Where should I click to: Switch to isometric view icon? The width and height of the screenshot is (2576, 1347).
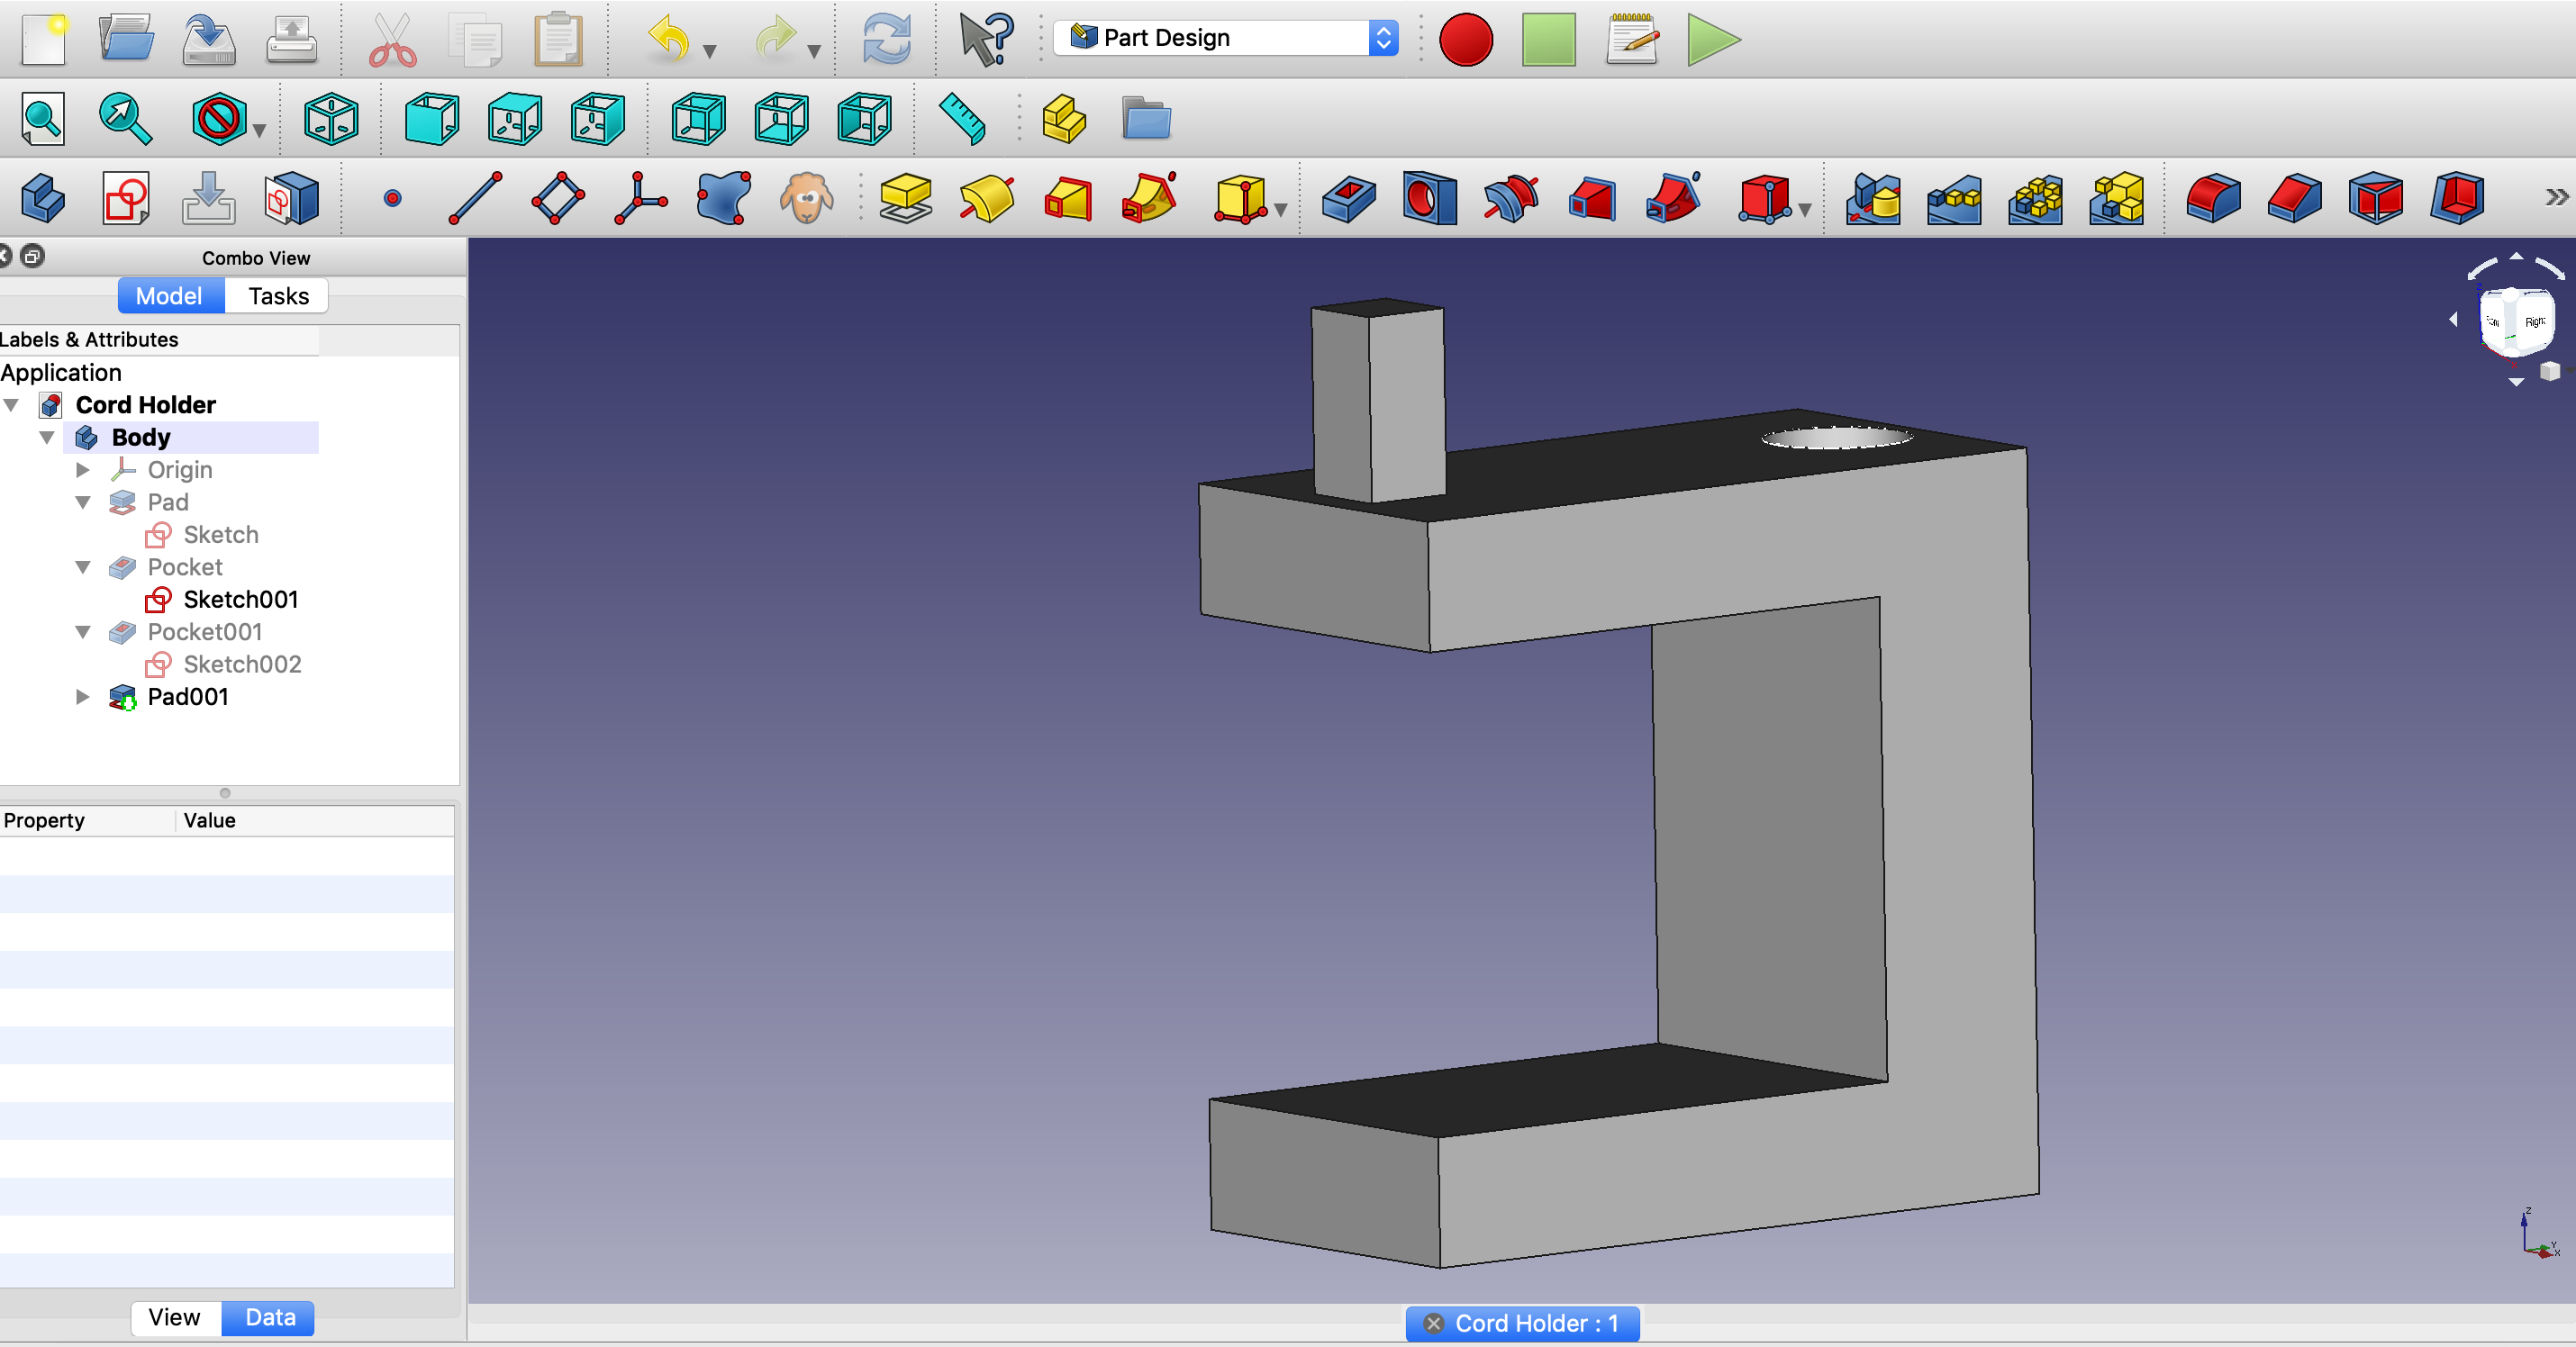(331, 118)
